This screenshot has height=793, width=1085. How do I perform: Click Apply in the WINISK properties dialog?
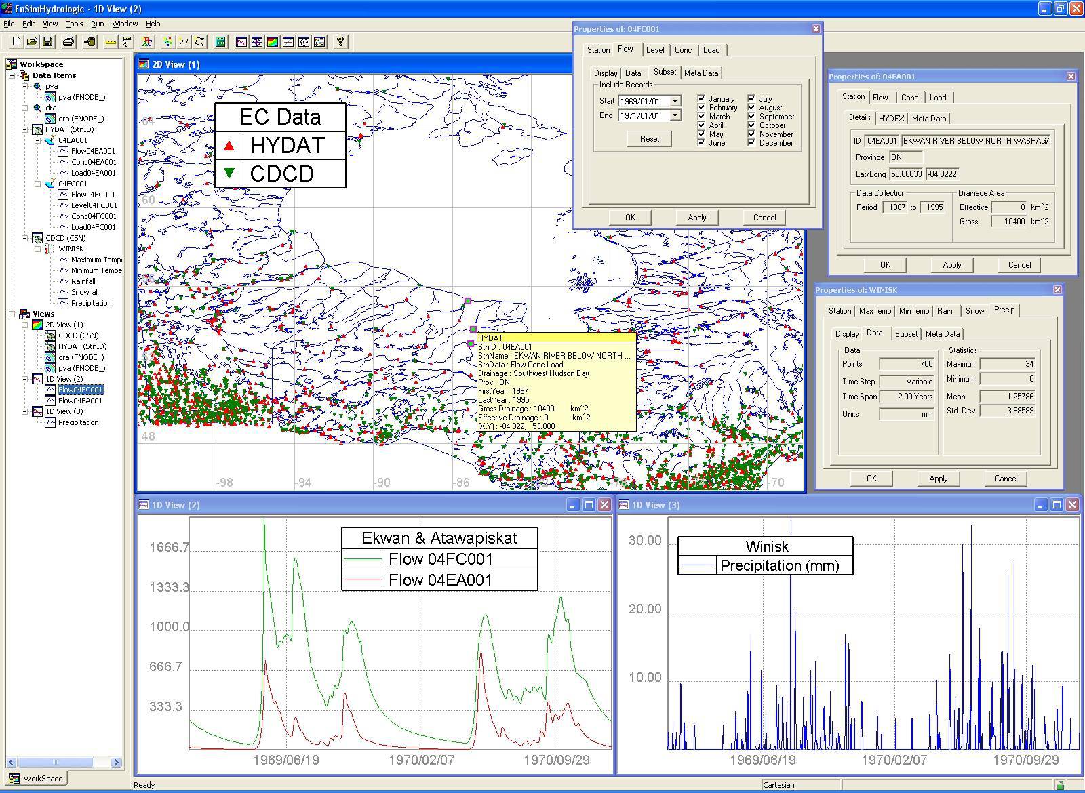tap(938, 479)
